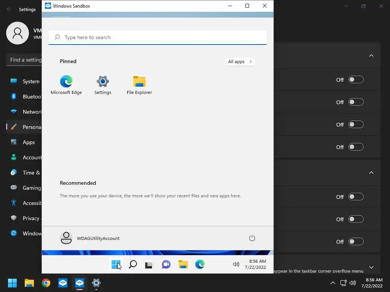Select Network in Settings sidebar
390x292 pixels.
tap(24, 112)
